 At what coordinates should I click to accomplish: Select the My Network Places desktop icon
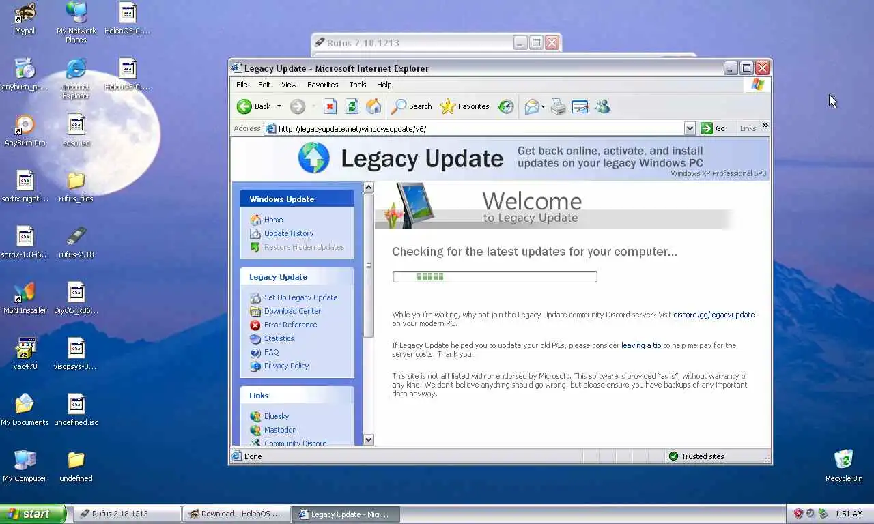(x=76, y=23)
